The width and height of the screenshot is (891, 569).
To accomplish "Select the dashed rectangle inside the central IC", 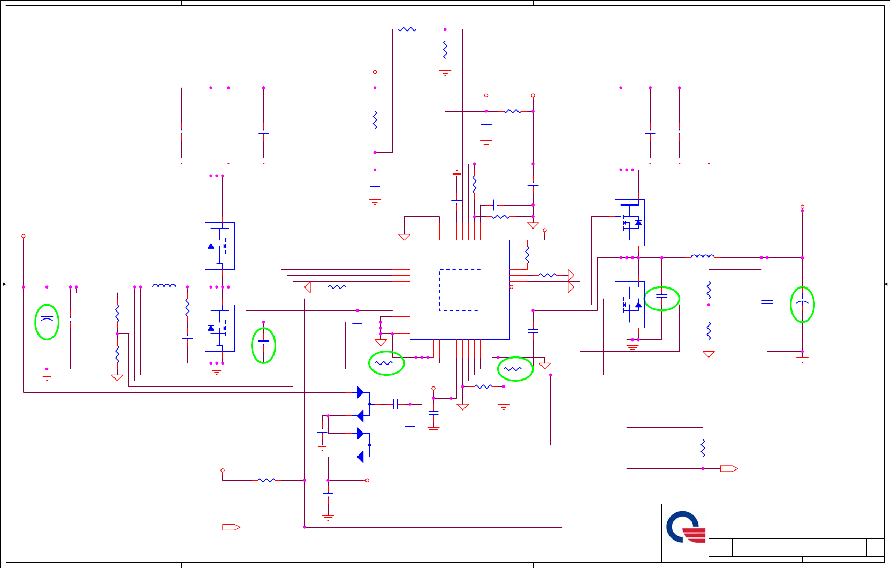I will (460, 290).
